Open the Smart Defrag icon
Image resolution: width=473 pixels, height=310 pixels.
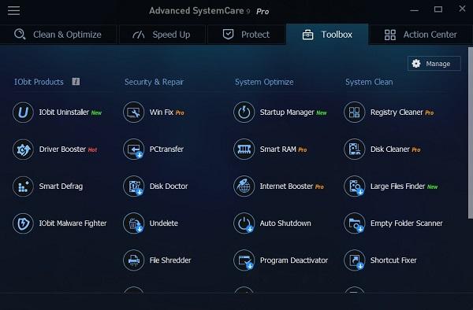(x=23, y=186)
